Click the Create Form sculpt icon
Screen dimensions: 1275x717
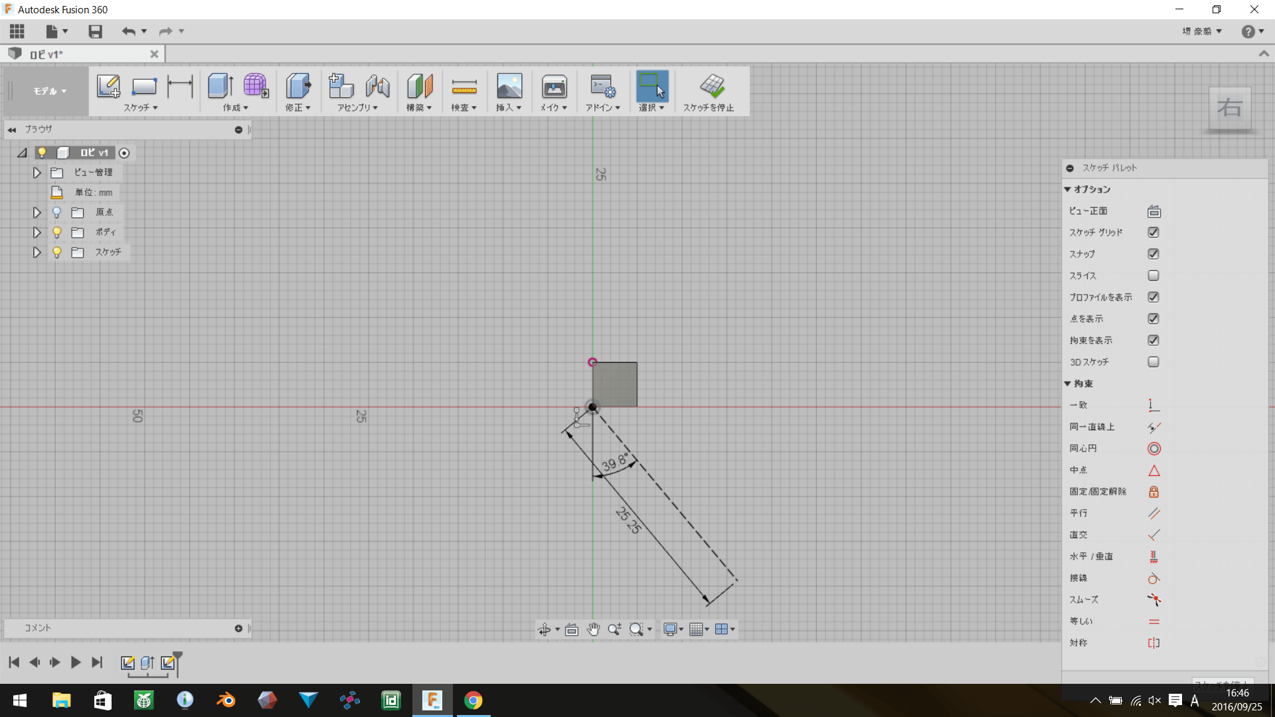click(x=256, y=86)
